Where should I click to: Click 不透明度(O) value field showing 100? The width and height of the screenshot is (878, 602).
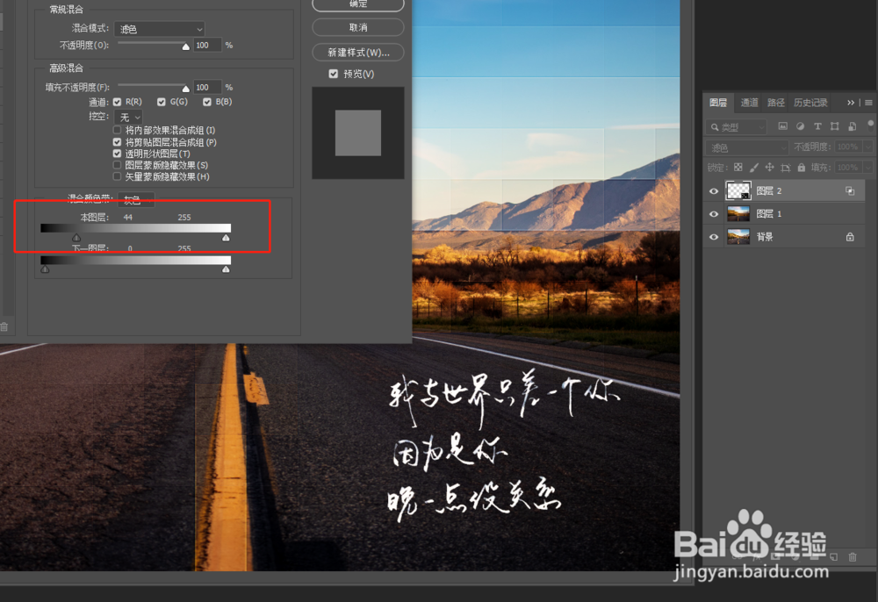click(x=208, y=46)
